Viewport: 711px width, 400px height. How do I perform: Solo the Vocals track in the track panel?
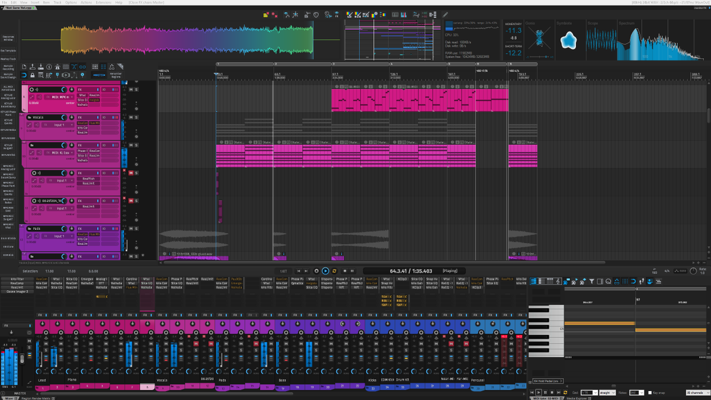pos(136,117)
